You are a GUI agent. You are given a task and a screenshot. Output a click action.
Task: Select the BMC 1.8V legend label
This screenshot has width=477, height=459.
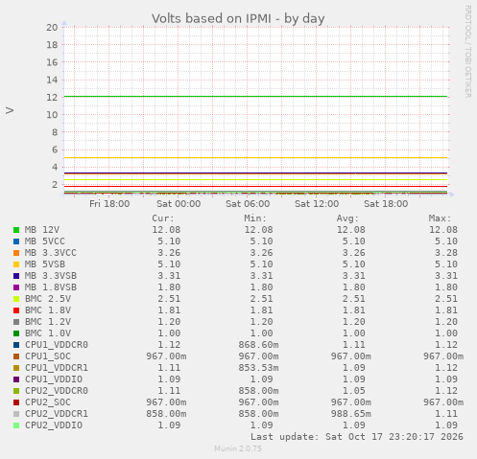[48, 310]
